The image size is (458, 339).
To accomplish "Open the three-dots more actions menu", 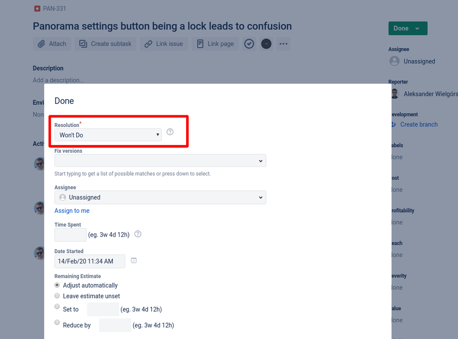I will click(x=283, y=44).
